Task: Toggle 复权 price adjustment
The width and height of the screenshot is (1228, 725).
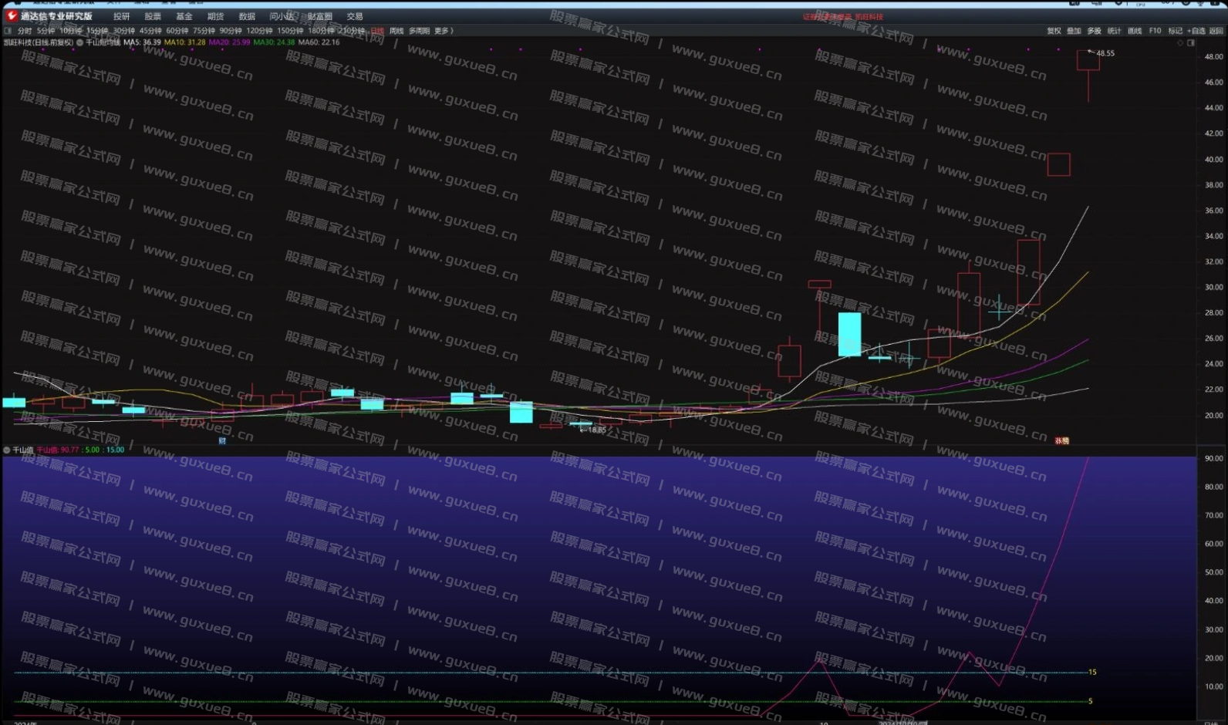Action: (x=1054, y=31)
